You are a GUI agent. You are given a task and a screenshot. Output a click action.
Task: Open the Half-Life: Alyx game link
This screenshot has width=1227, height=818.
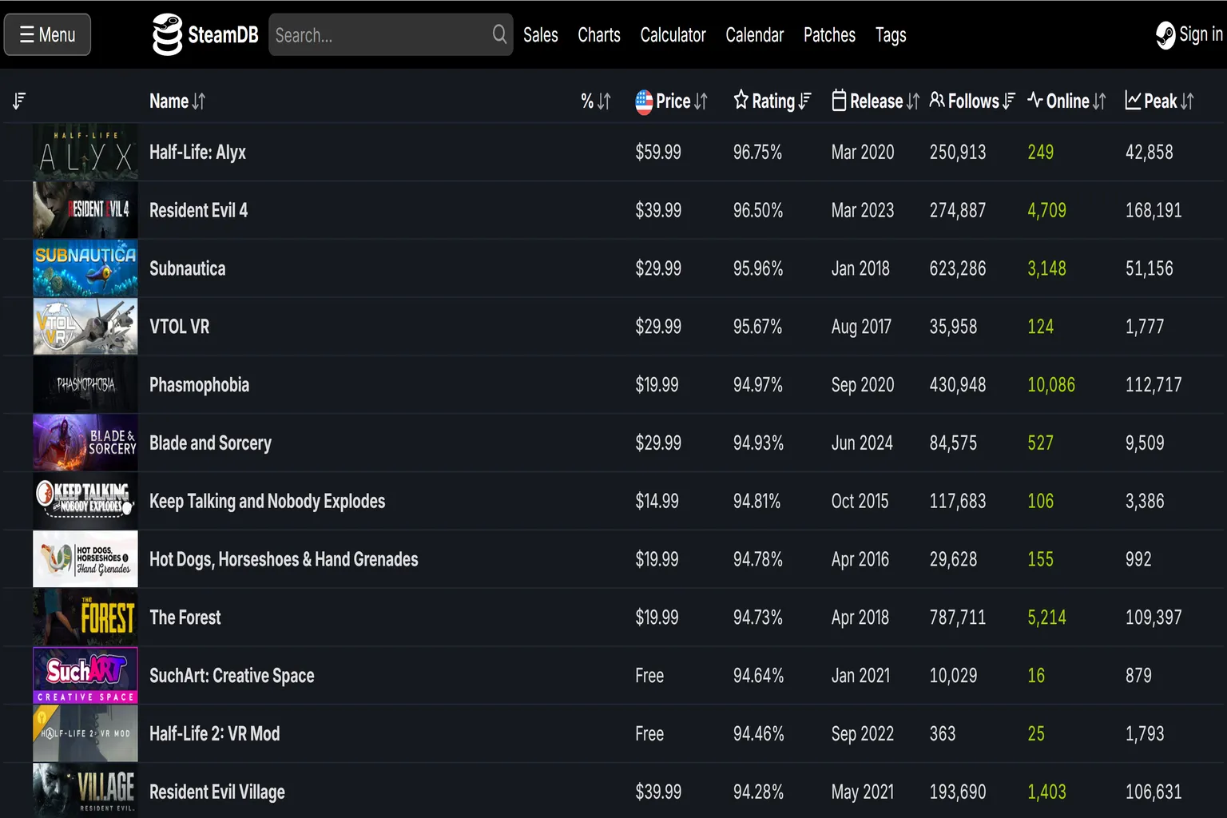[x=197, y=153]
